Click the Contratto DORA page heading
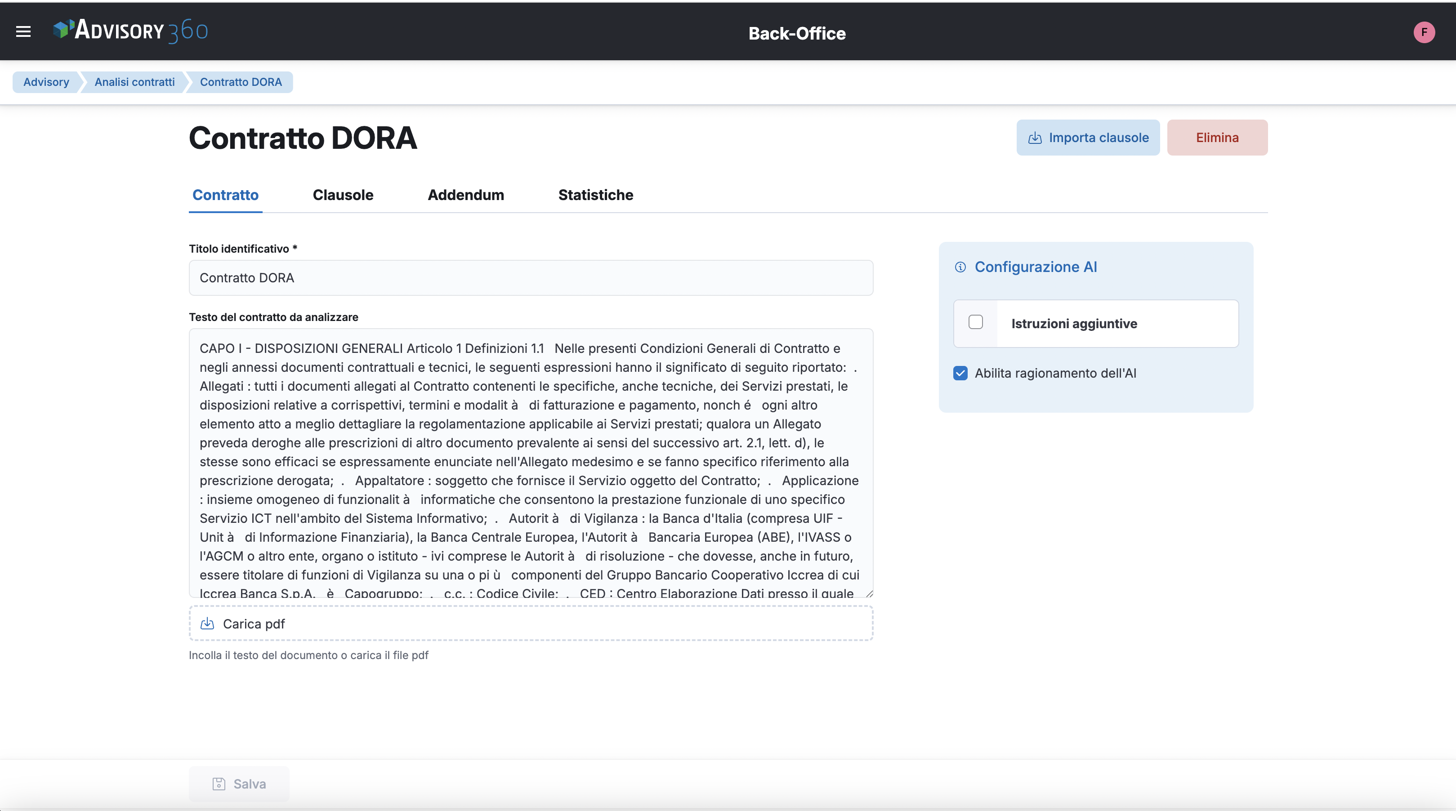Image resolution: width=1456 pixels, height=811 pixels. coord(303,138)
